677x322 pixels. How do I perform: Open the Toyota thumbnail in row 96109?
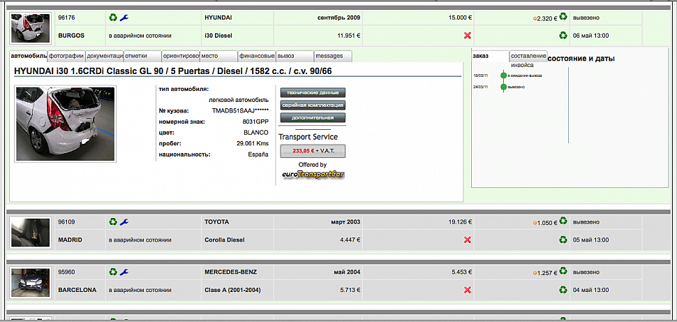pos(31,232)
